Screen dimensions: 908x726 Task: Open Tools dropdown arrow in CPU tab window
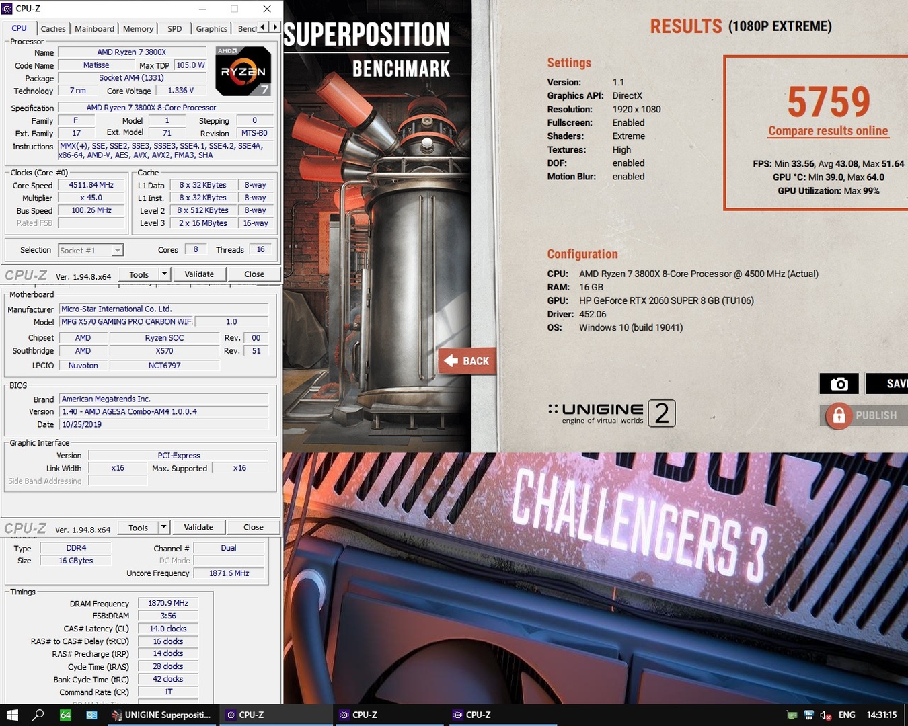pos(164,274)
